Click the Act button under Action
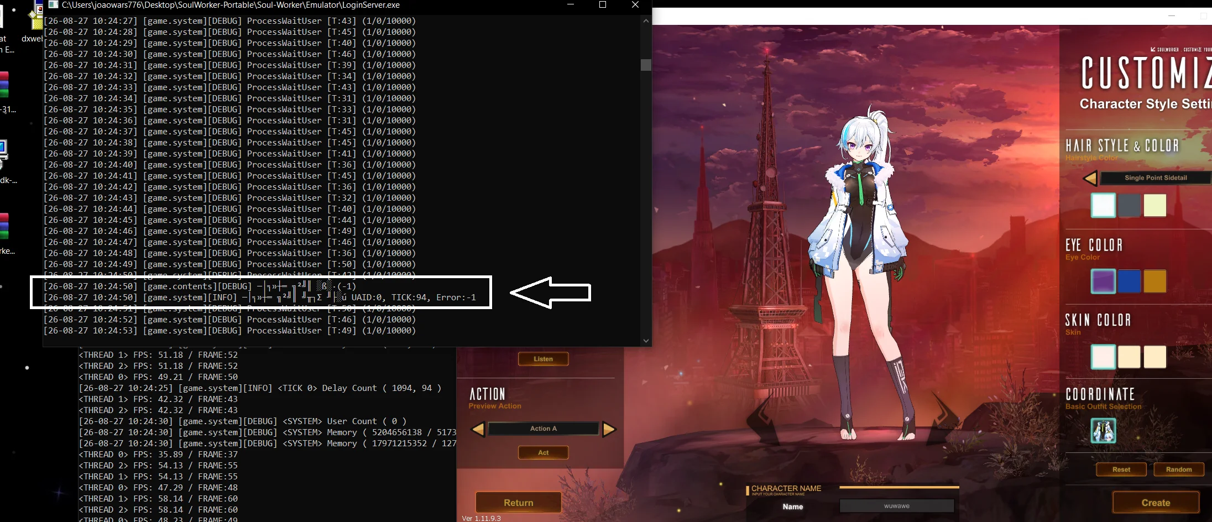 pos(543,452)
